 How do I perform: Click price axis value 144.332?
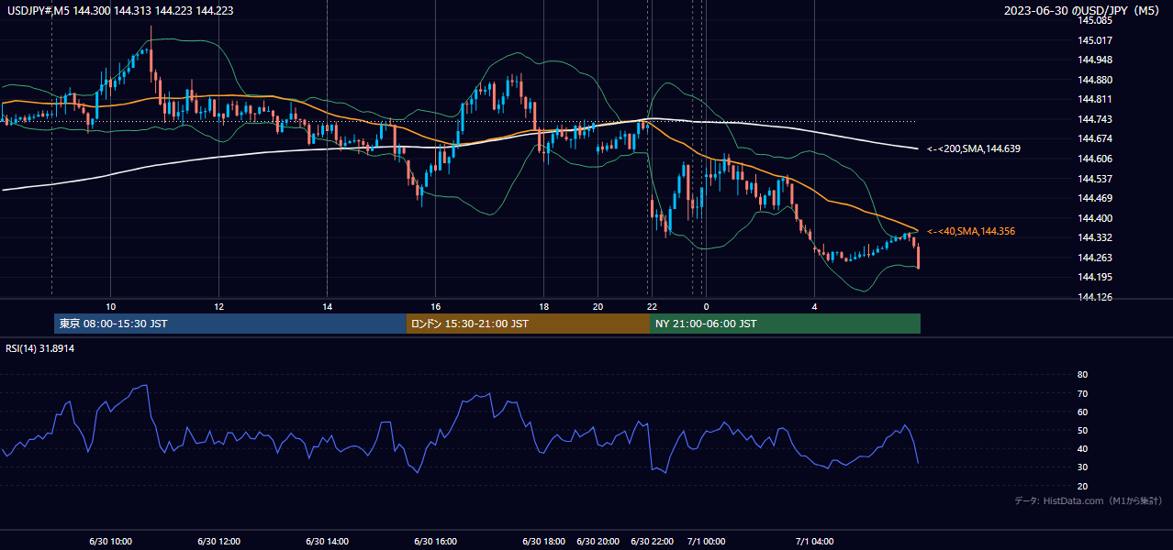click(x=1095, y=237)
